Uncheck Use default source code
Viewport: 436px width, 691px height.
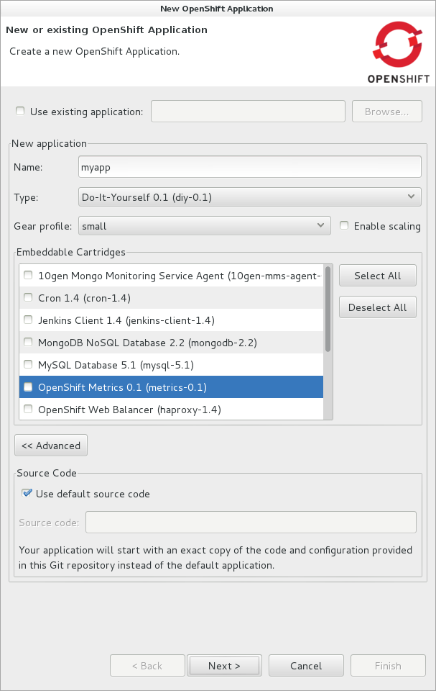[27, 494]
